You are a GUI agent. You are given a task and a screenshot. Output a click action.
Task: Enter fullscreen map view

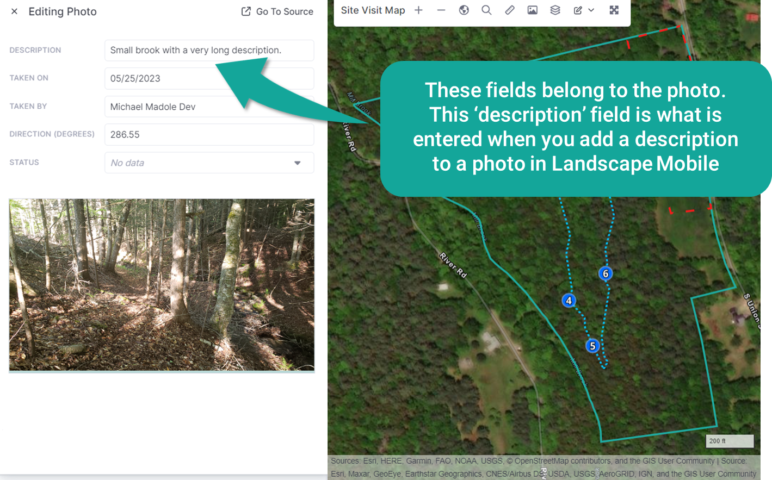tap(614, 10)
